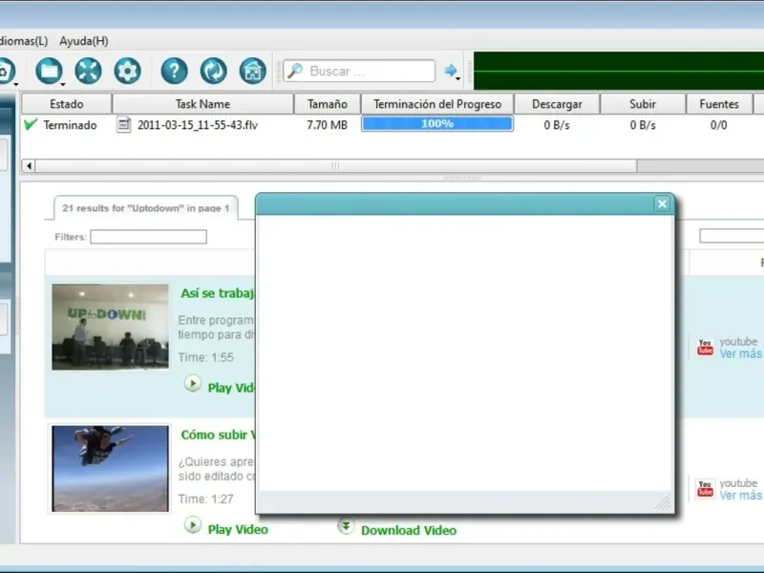
Task: Open the Uptodown office video thumbnail
Action: (x=110, y=327)
